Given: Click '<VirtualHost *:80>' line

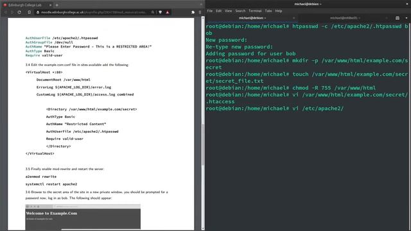Looking at the screenshot, I should 44,72.
